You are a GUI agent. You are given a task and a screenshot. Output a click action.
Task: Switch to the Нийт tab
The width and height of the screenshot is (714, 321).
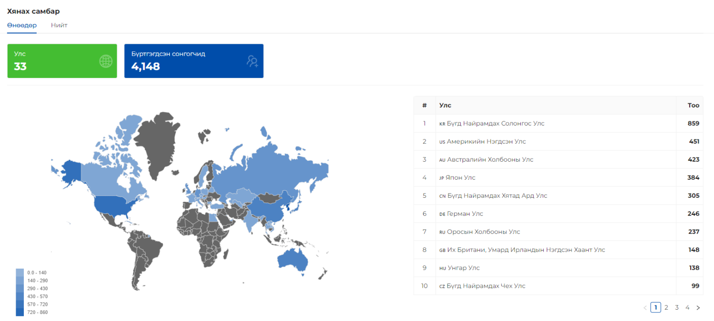coord(59,25)
